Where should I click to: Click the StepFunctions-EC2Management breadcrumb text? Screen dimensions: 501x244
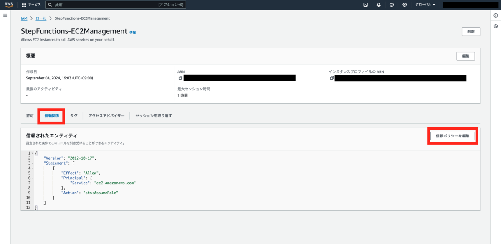point(82,18)
